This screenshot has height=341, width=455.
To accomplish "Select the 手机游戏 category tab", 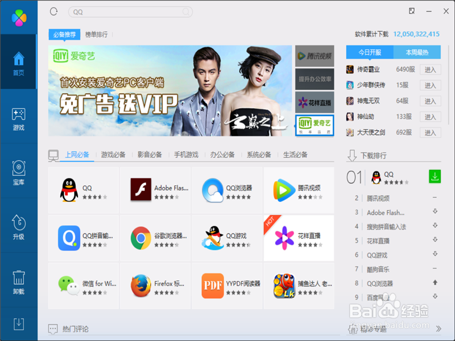I will coord(186,155).
